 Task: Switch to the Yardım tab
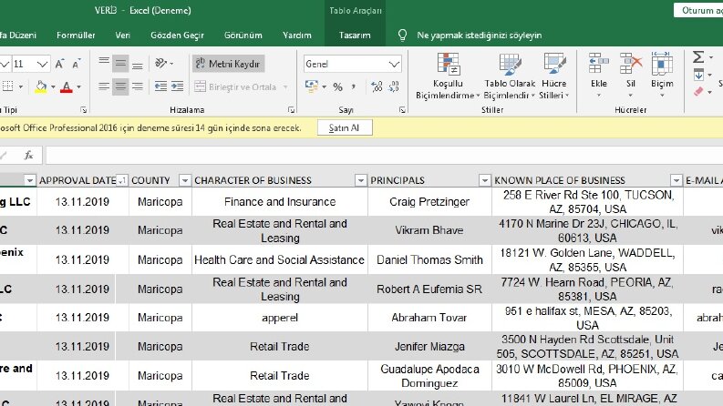point(297,35)
